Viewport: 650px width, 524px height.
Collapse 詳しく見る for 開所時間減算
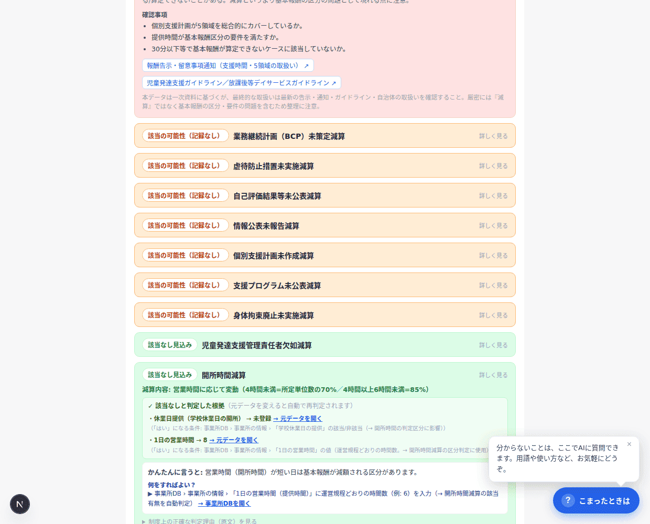click(493, 375)
